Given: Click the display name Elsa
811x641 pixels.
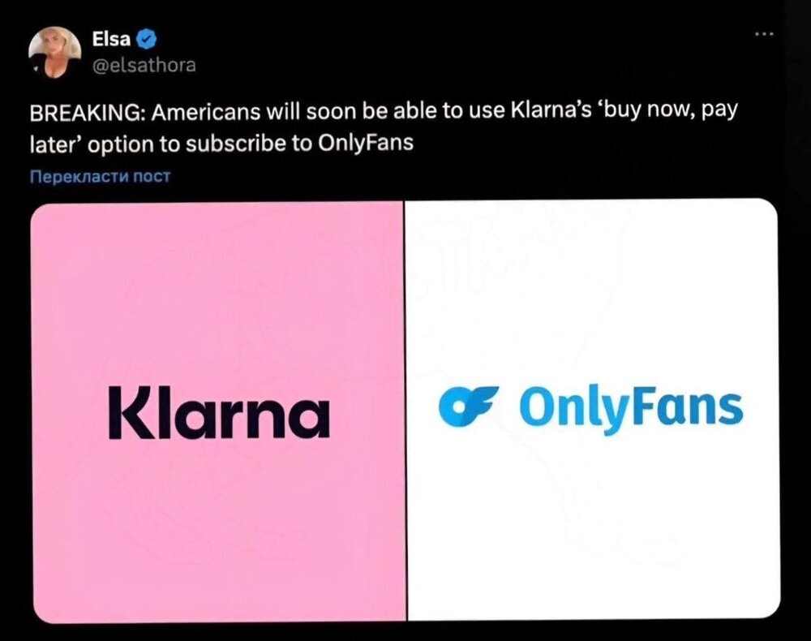Looking at the screenshot, I should [111, 39].
